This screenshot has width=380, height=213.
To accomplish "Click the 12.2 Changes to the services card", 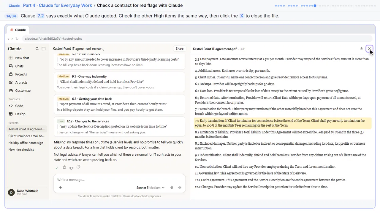I will 119,127.
